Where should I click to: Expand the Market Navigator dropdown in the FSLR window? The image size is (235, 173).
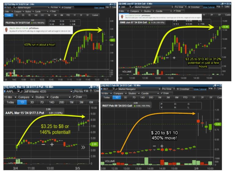49,7
